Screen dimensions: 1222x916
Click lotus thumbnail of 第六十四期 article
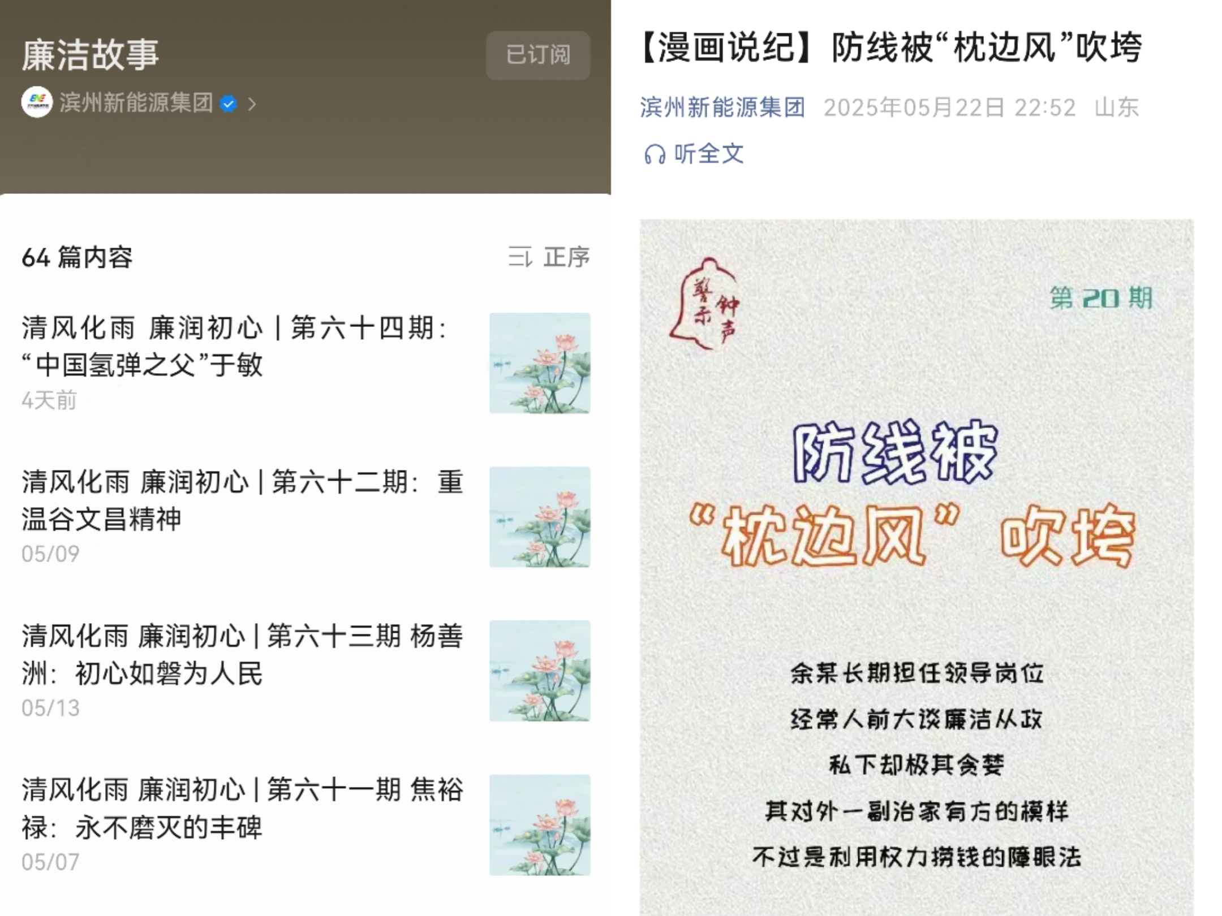click(540, 363)
